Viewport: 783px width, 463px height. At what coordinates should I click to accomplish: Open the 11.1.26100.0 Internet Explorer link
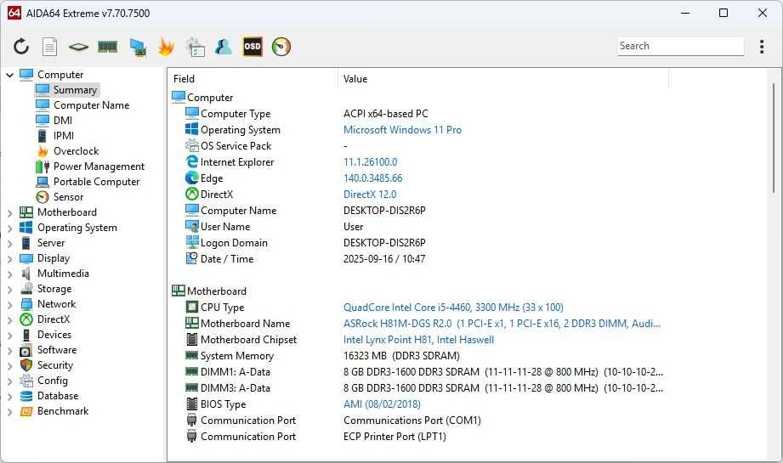click(370, 162)
